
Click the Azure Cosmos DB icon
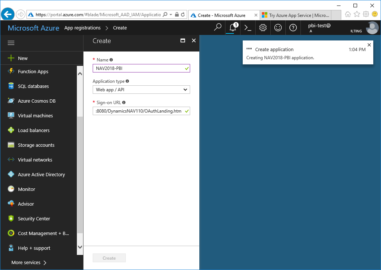point(11,101)
